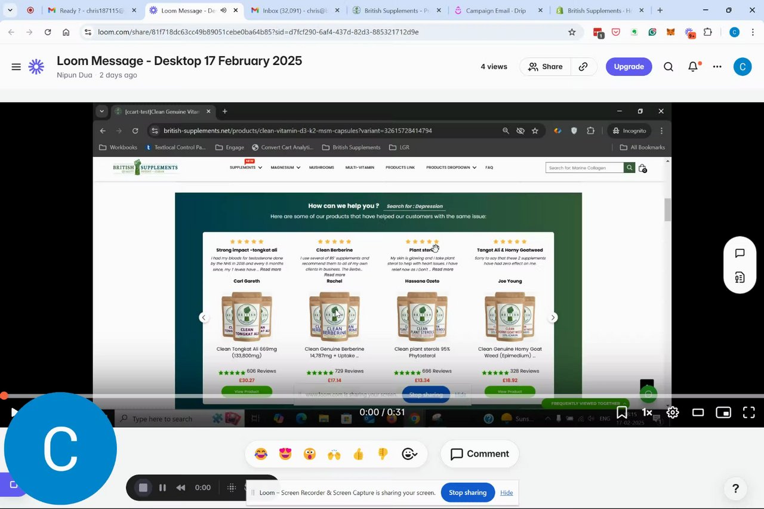Screen dimensions: 764x509
Task: Click the Loom logo icon
Action: (36, 67)
